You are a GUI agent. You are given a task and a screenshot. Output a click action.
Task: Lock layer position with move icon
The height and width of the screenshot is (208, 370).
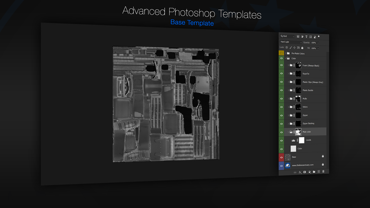point(294,48)
